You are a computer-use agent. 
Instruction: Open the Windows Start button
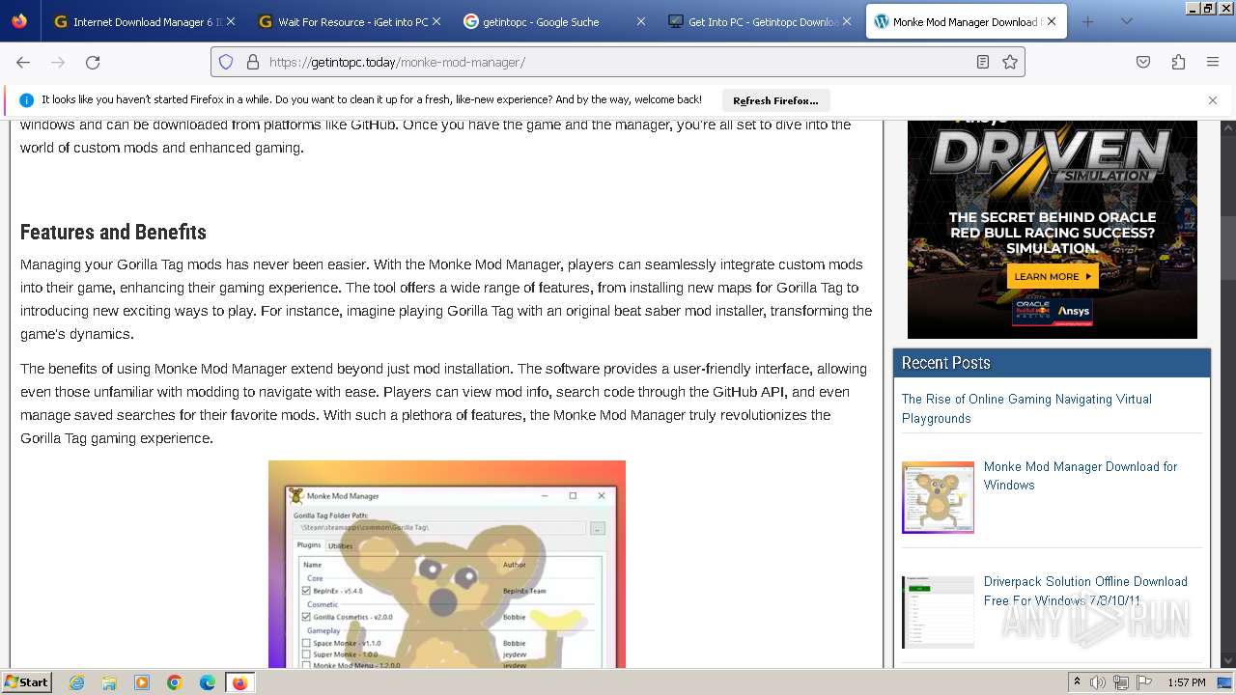(x=26, y=682)
